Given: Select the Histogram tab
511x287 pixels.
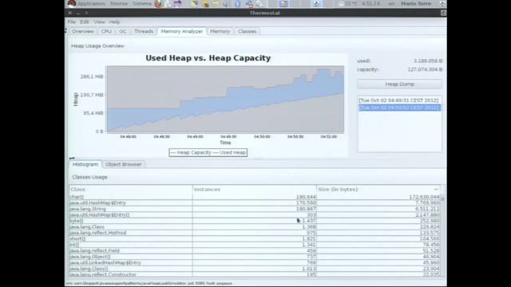Looking at the screenshot, I should tap(85, 164).
